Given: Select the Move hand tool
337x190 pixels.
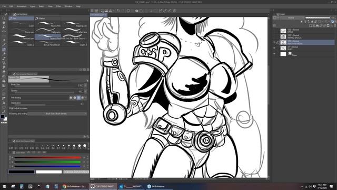Looking at the screenshot, I should 4,23.
